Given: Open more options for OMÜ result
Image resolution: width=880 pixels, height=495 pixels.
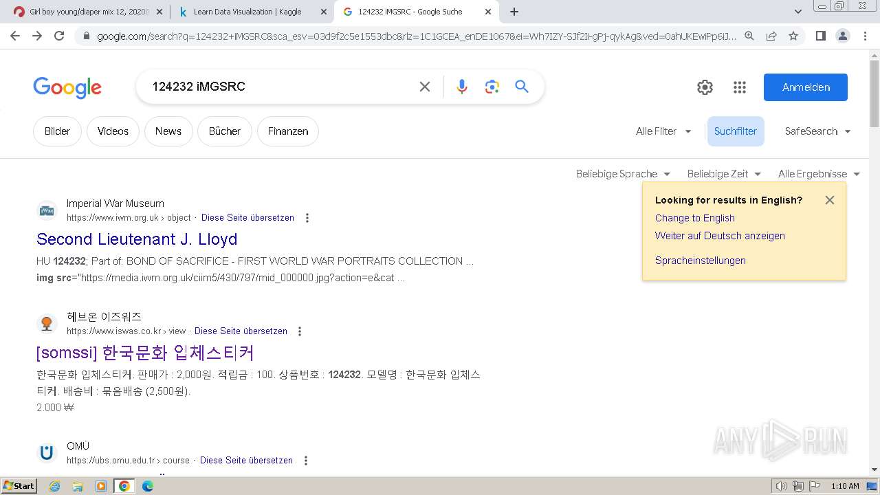Looking at the screenshot, I should pyautogui.click(x=306, y=461).
